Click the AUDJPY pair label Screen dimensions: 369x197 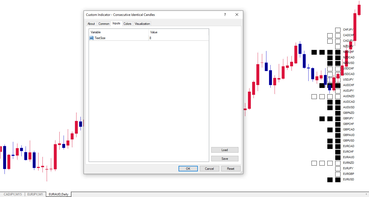click(x=348, y=91)
